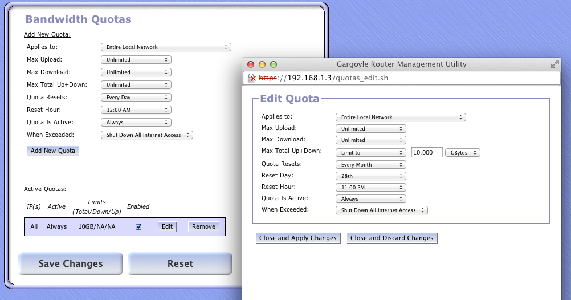Open the GBytes unit dropdown
Screen dimensions: 571x300
click(x=463, y=153)
